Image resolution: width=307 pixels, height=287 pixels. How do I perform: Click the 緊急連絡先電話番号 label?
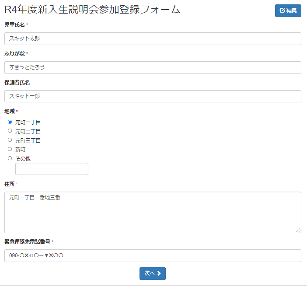[27, 241]
